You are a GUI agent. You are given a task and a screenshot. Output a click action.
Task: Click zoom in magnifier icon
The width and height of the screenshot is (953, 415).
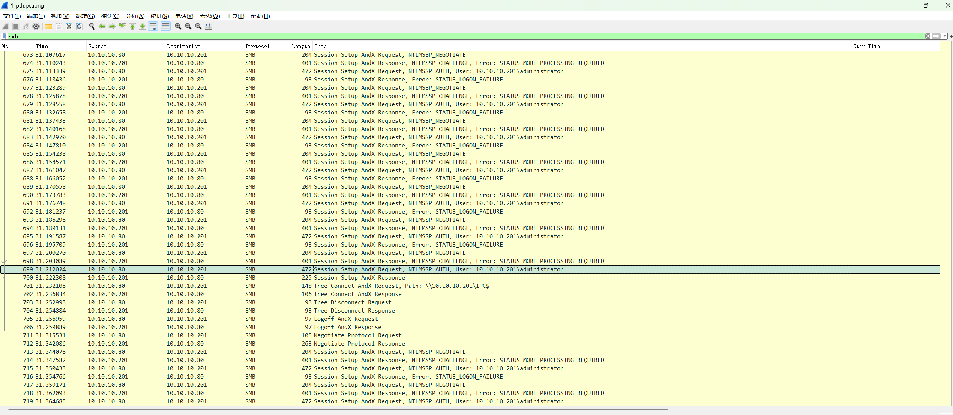[x=178, y=26]
